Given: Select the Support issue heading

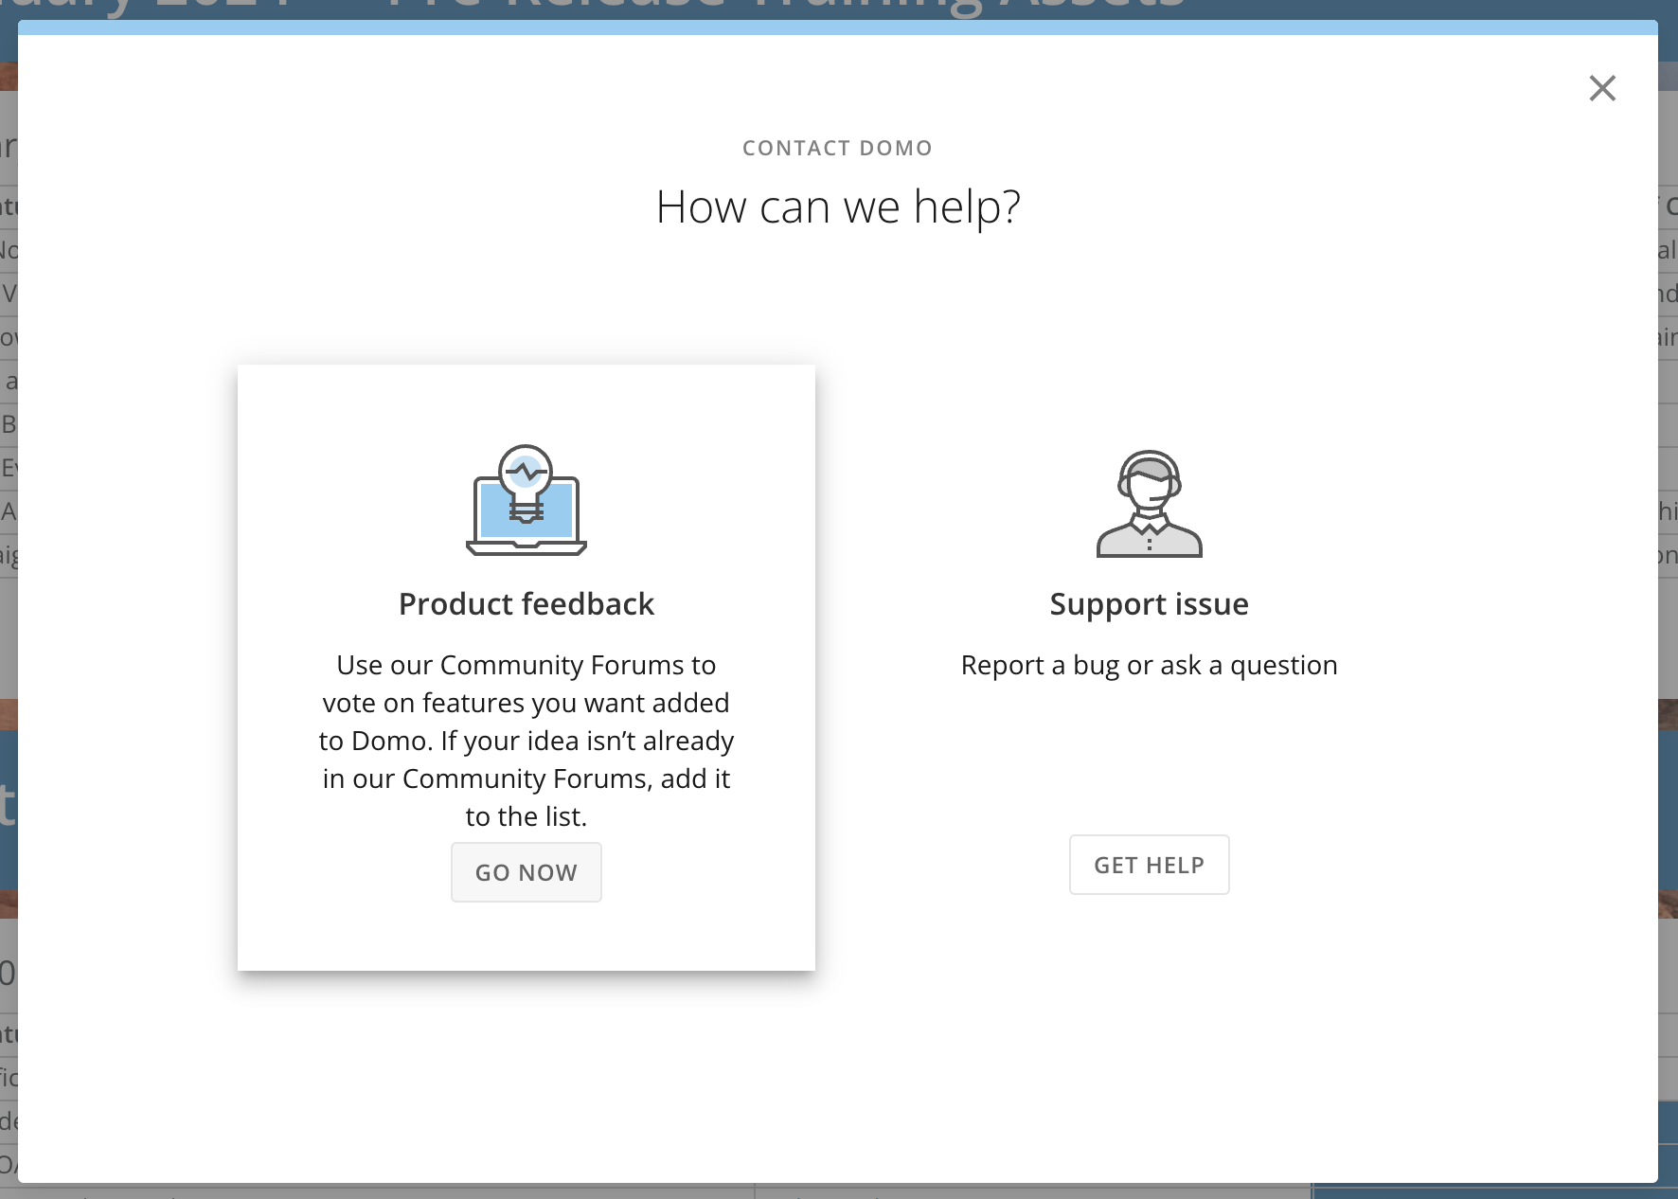Looking at the screenshot, I should pyautogui.click(x=1149, y=604).
